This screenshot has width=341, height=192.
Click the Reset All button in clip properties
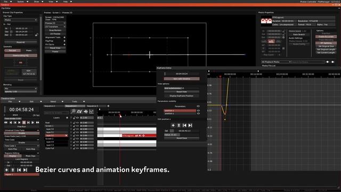pyautogui.click(x=21, y=42)
